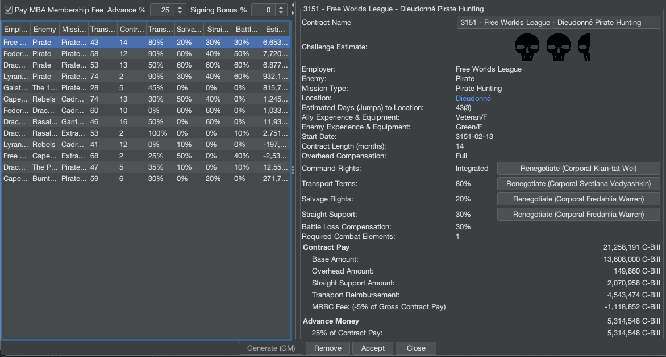This screenshot has height=357, width=666.
Task: Select Lyran Rebels row with -197 profit
Action: (145, 144)
